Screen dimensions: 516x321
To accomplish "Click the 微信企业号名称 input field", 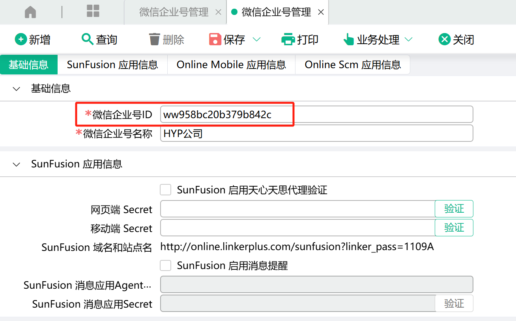I will point(316,134).
